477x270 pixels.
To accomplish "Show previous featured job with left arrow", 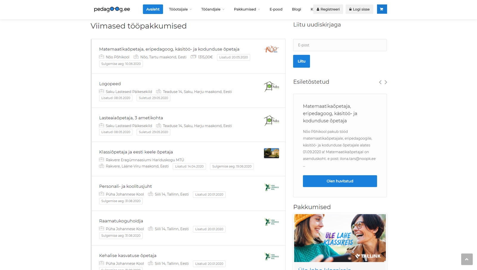I will (x=380, y=82).
